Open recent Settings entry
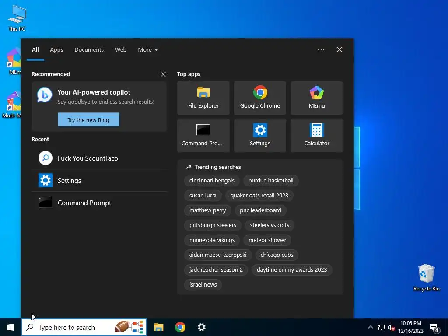 [99, 181]
